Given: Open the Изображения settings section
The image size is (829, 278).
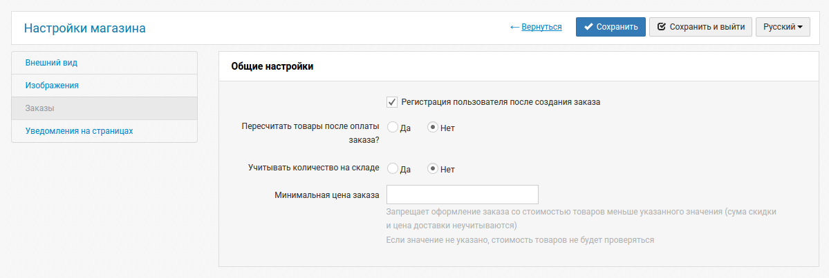Looking at the screenshot, I should pyautogui.click(x=104, y=86).
